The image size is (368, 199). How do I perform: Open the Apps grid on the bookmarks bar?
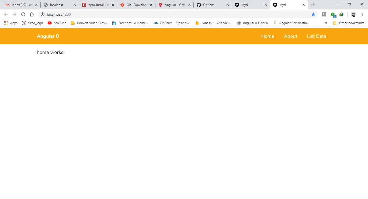6,23
